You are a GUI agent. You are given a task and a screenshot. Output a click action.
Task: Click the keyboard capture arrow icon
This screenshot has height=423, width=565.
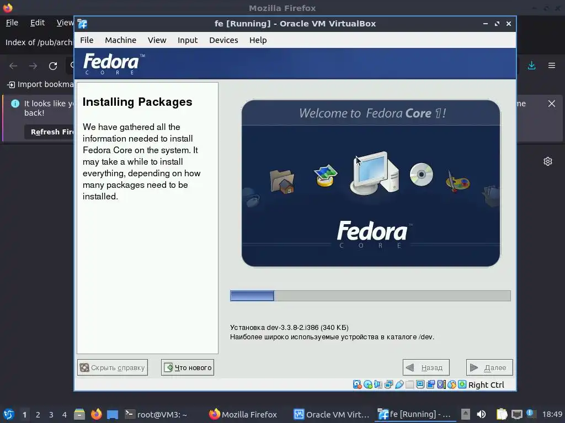[x=462, y=384]
